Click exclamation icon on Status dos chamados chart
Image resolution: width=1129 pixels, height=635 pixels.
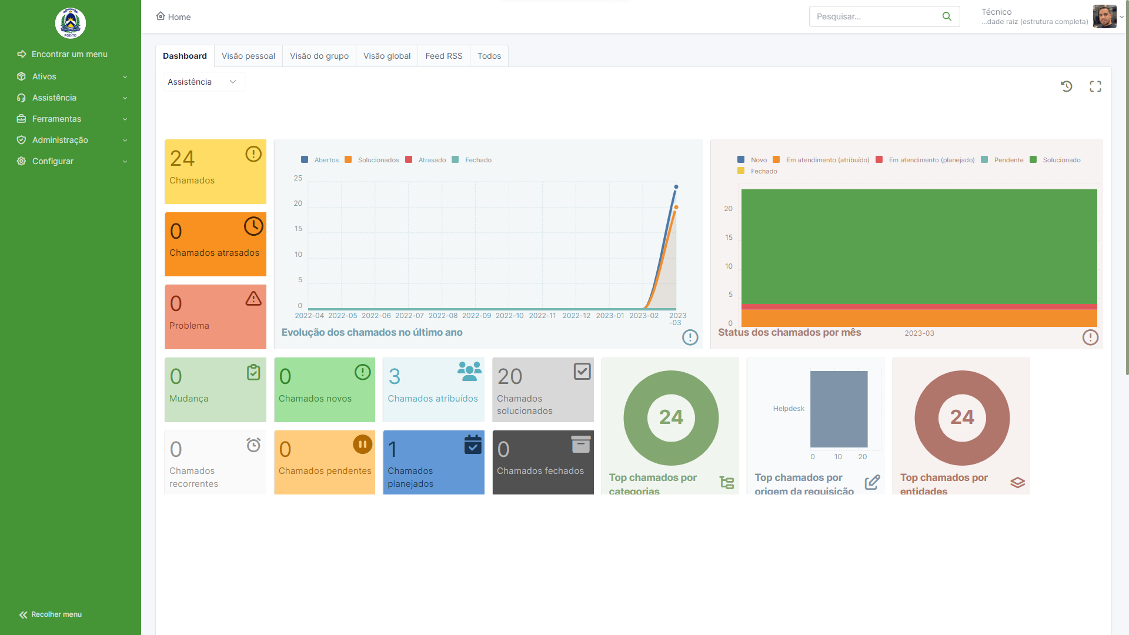pos(1091,337)
